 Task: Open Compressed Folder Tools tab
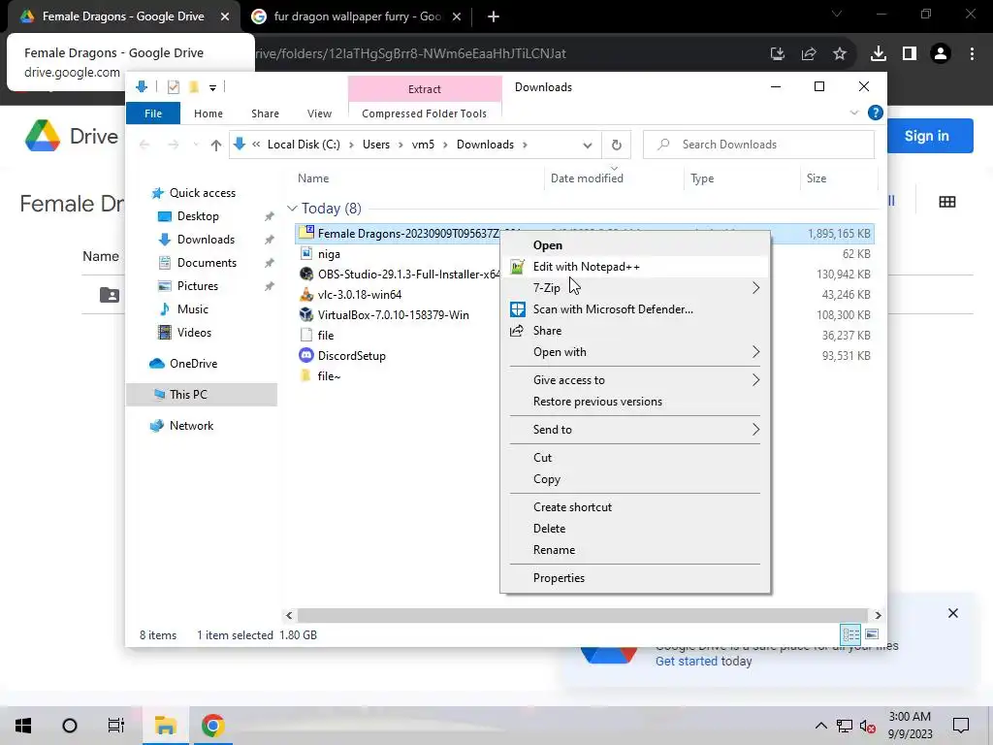tap(425, 113)
